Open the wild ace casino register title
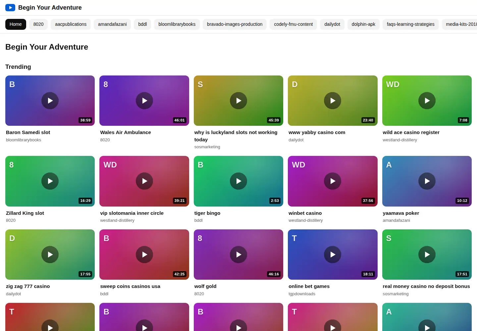The image size is (477, 331). pos(411,132)
